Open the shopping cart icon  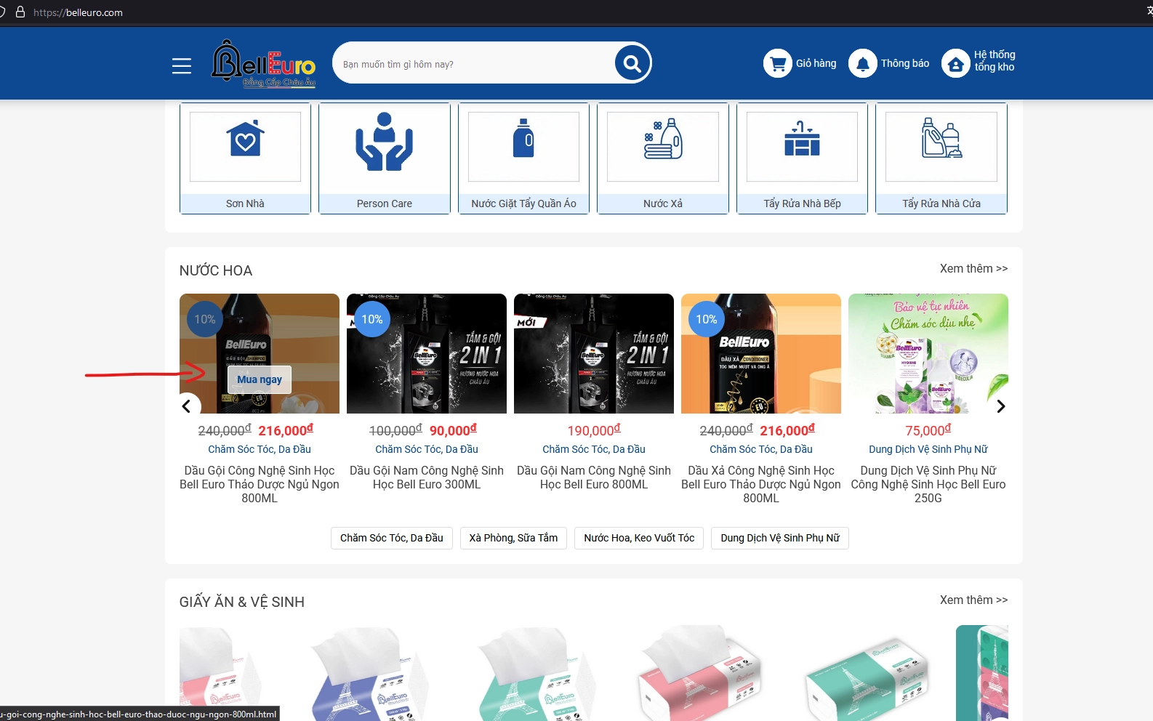pyautogui.click(x=777, y=64)
